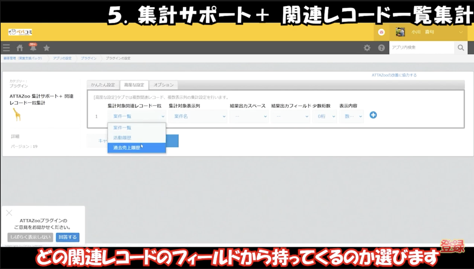This screenshot has width=474, height=269.
Task: Click the アプリ内検索 search field
Action: [x=421, y=48]
